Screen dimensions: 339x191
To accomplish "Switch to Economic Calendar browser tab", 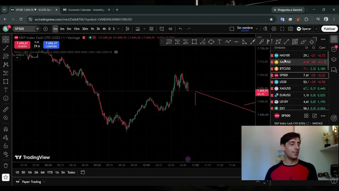I will point(86,10).
